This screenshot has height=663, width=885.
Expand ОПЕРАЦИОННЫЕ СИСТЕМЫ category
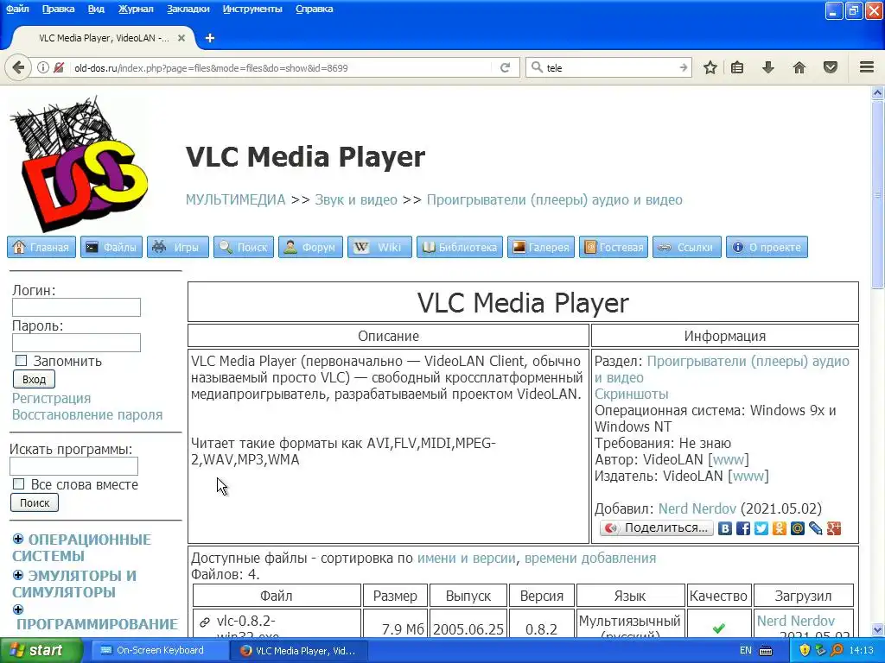[18, 539]
